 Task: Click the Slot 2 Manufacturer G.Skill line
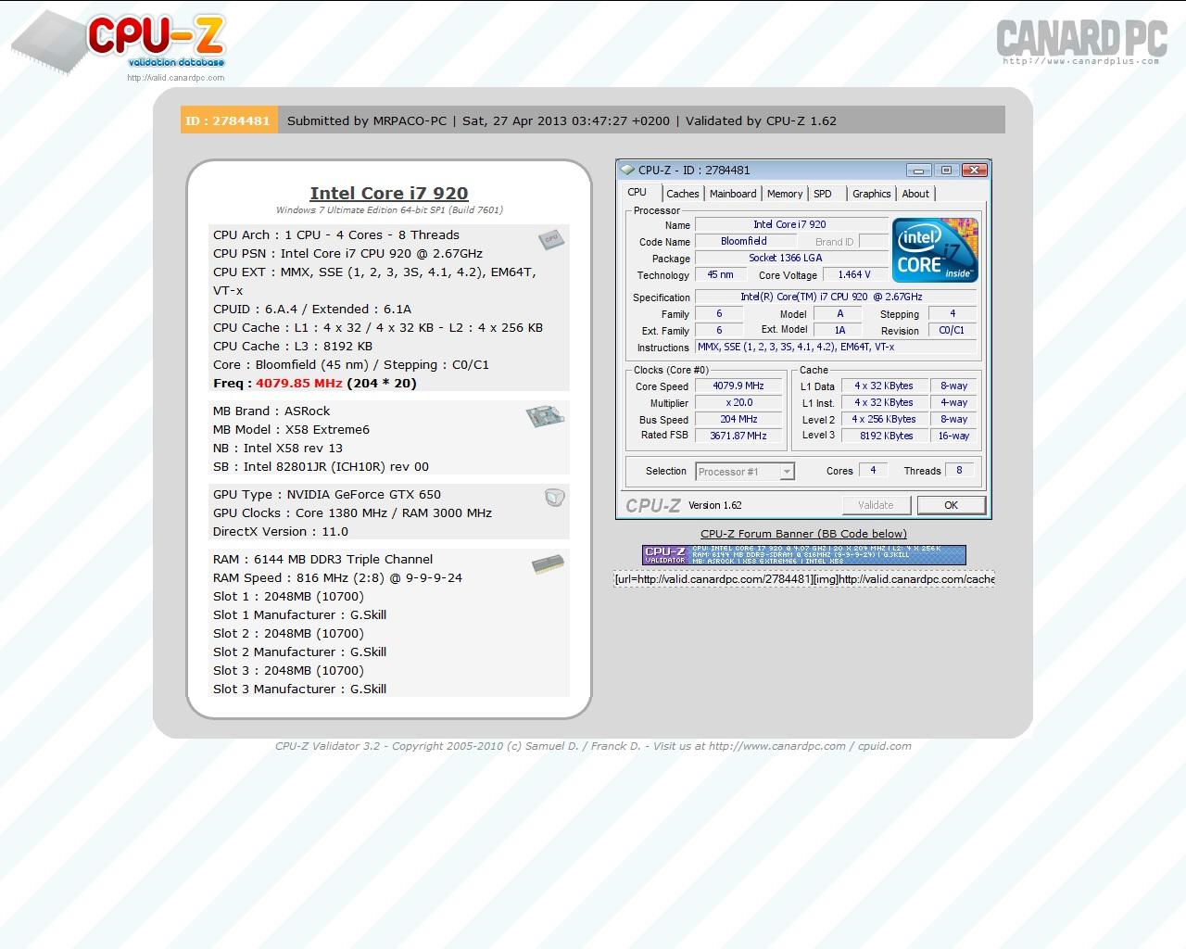point(299,652)
